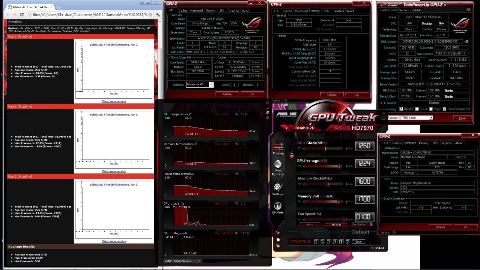Image resolution: width=480 pixels, height=270 pixels.
Task: Open GPU Tweak Settings gear icon
Action: [278, 189]
